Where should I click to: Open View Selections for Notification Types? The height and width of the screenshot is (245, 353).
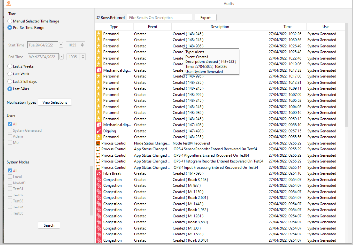(x=55, y=102)
